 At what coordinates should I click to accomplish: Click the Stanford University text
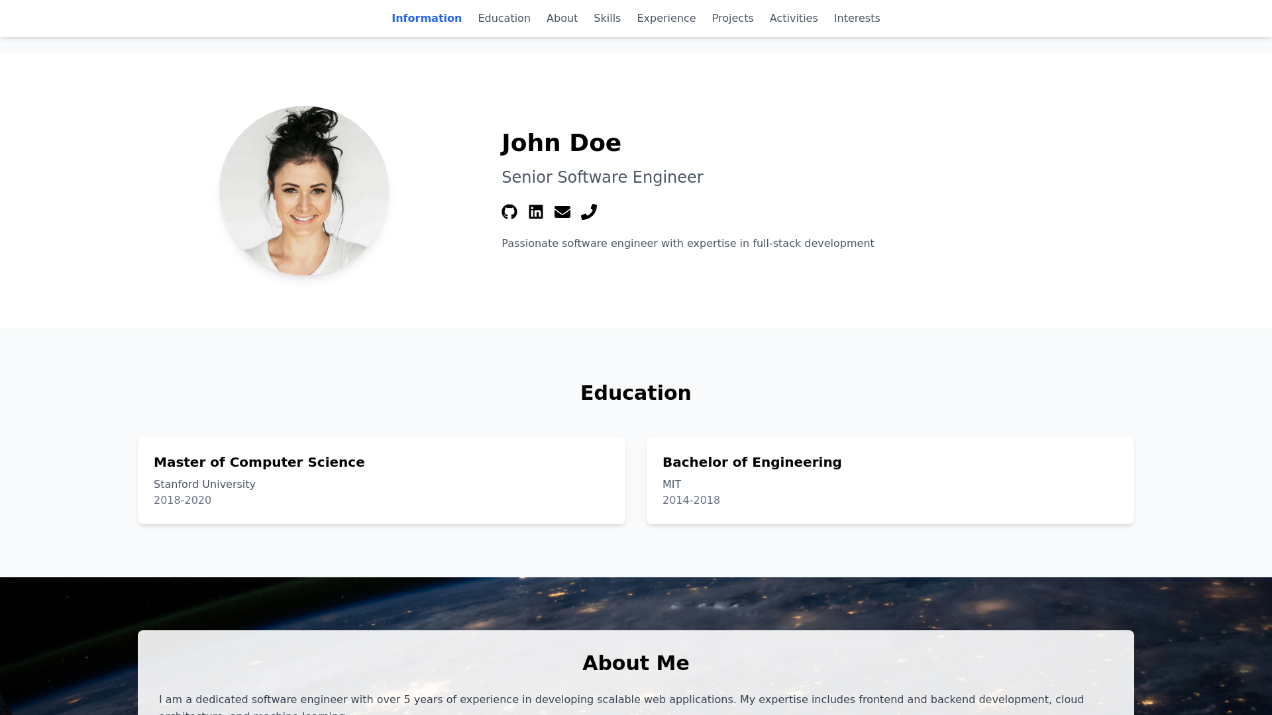204,485
